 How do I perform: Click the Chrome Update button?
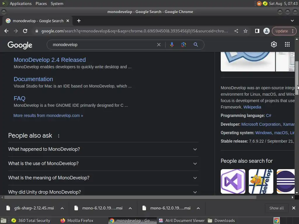281,31
